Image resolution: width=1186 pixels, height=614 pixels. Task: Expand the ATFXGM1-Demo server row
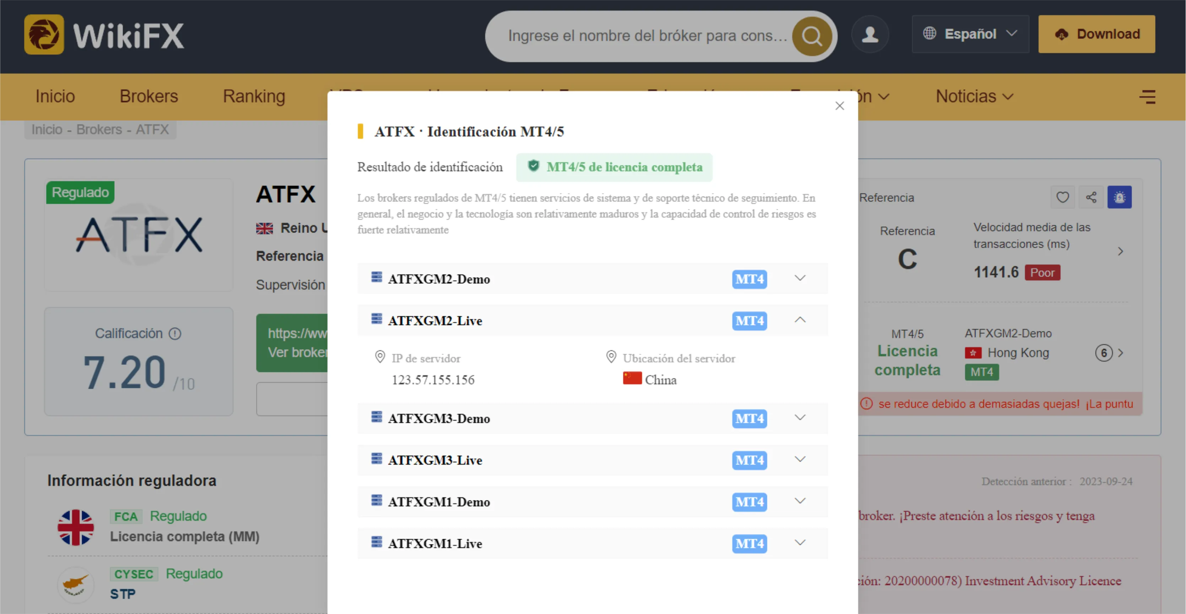click(800, 501)
